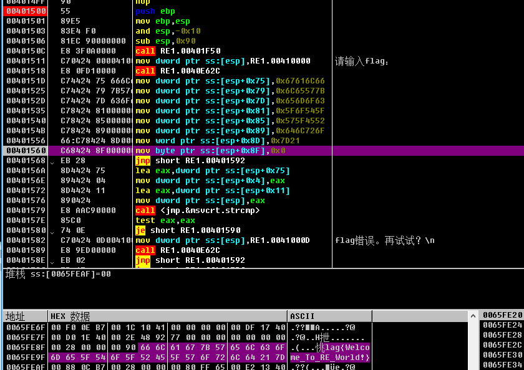Select the call RE1.00401F50 instruction

[178, 51]
